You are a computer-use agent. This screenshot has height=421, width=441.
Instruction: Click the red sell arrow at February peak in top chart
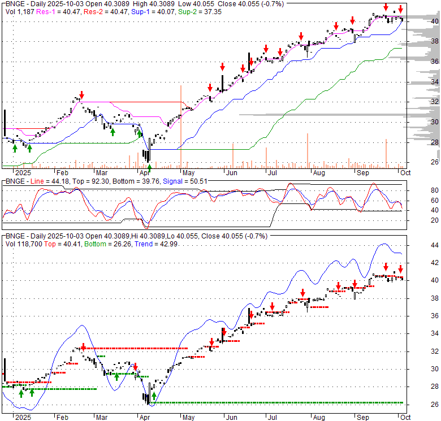pos(81,95)
